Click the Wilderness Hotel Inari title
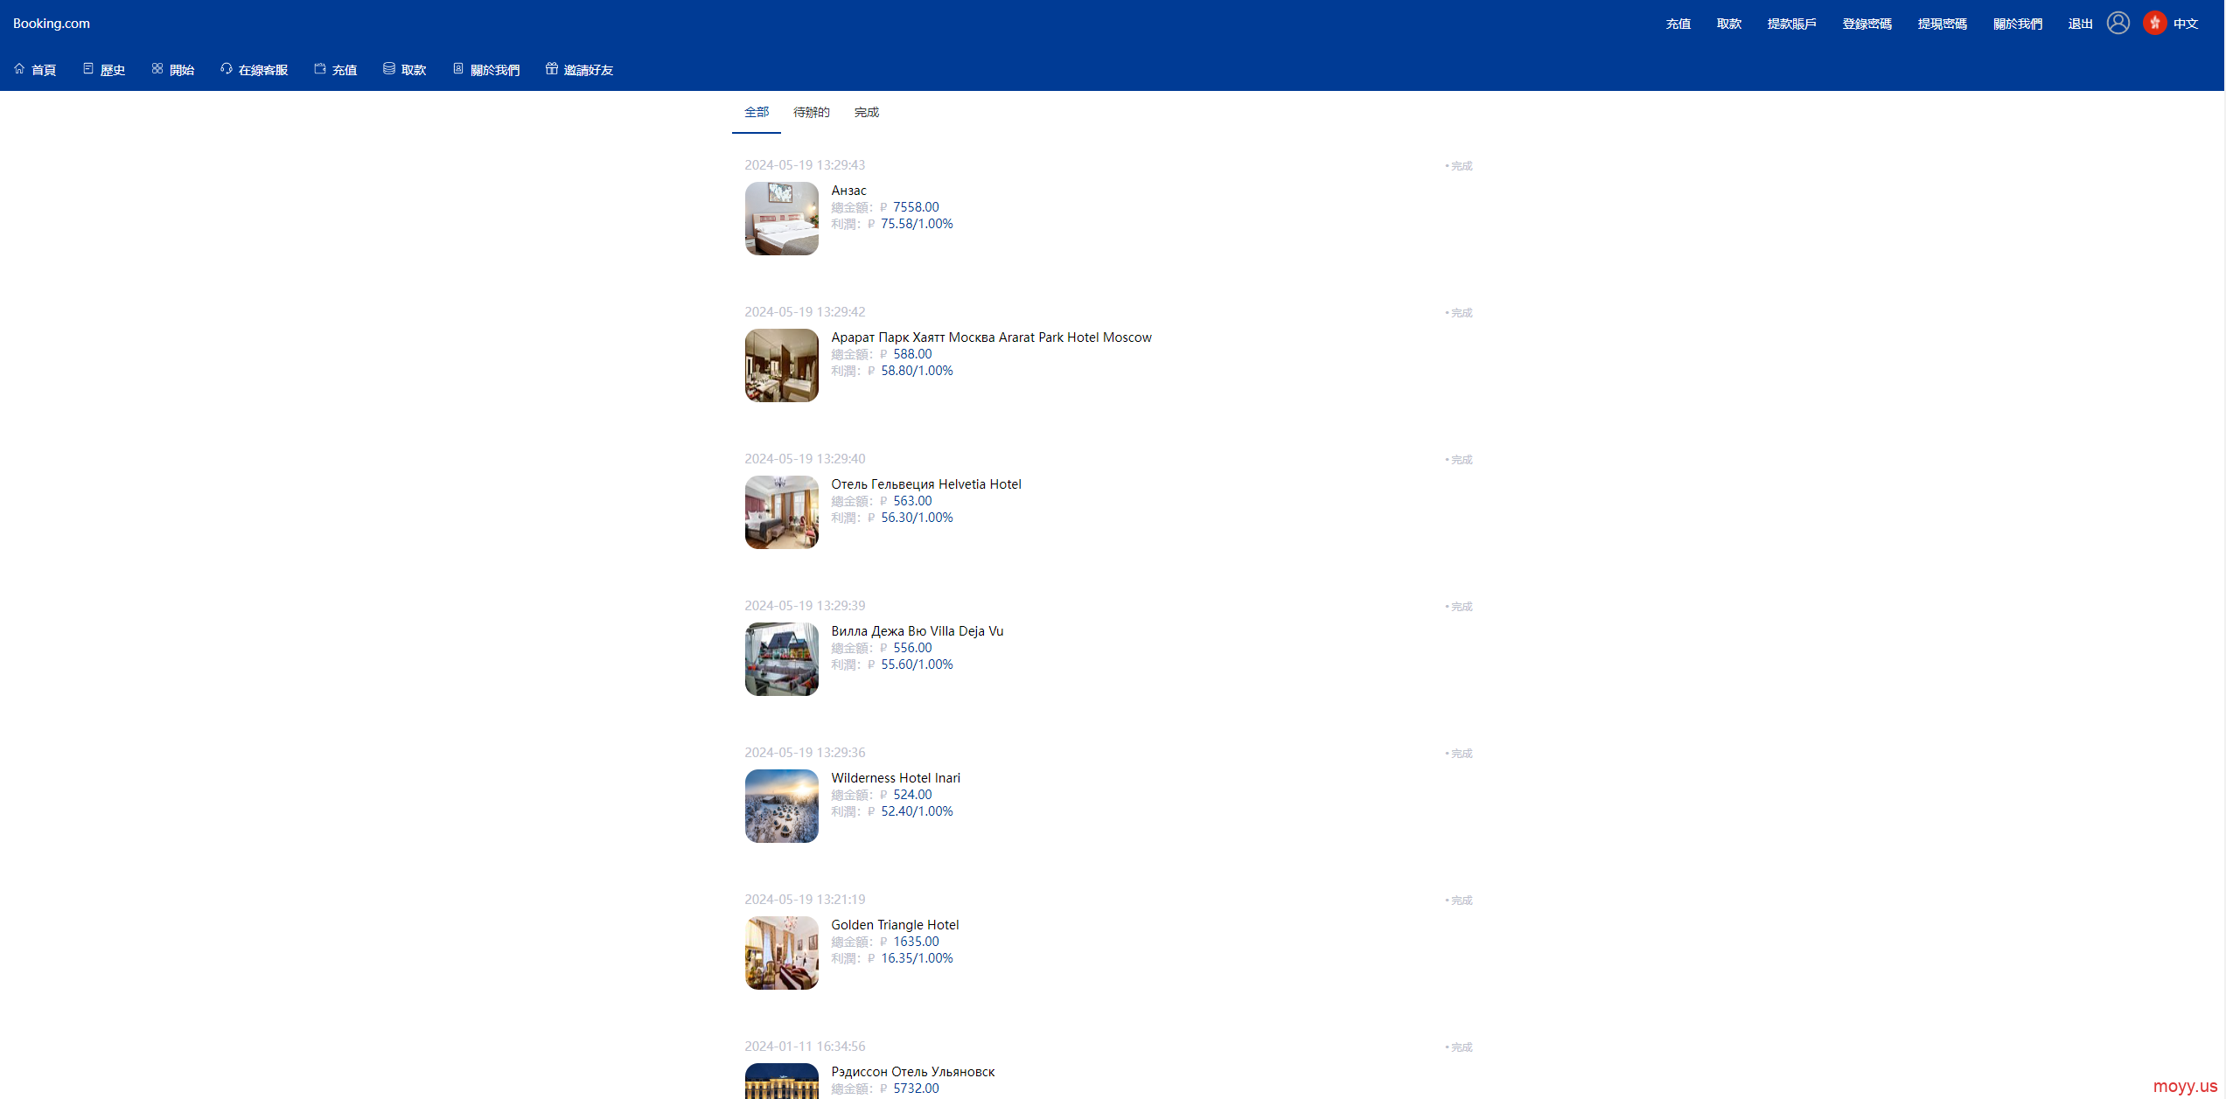The width and height of the screenshot is (2226, 1099). tap(896, 778)
